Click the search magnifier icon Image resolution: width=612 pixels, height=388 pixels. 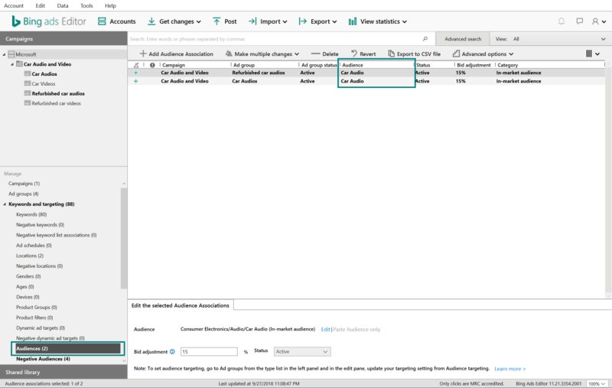pyautogui.click(x=425, y=39)
